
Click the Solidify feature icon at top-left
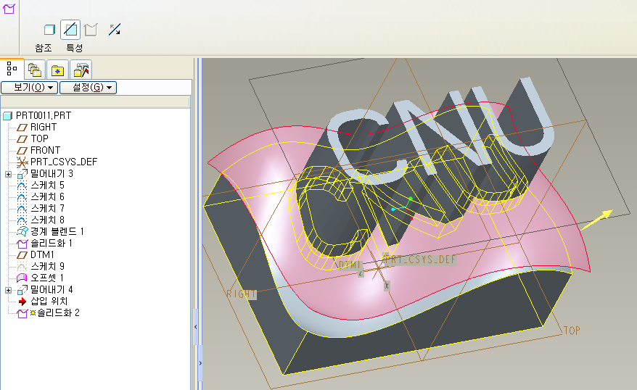pos(9,9)
